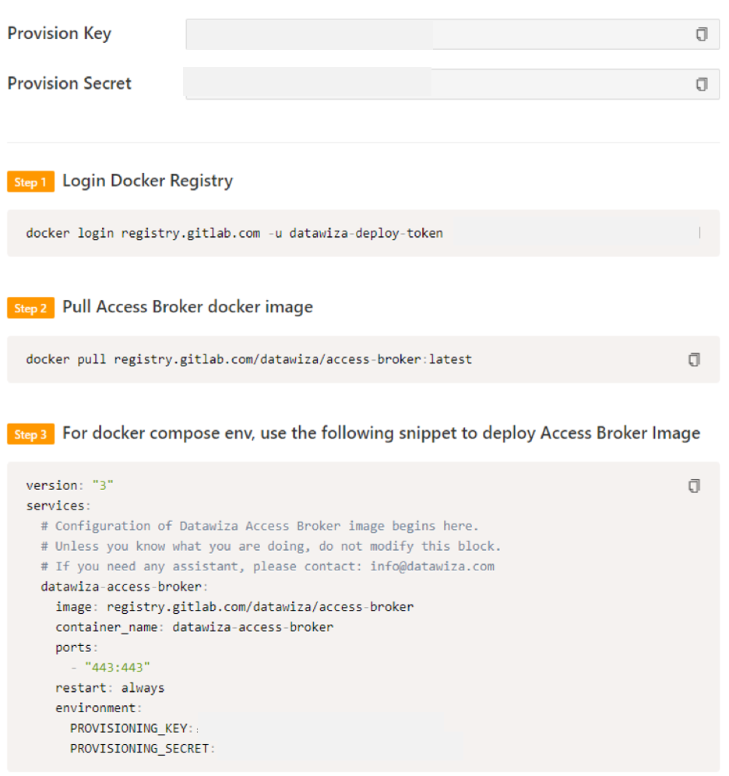Click the container_name datawiza-access-broker line
Screen dimensions: 729x776
click(x=195, y=627)
